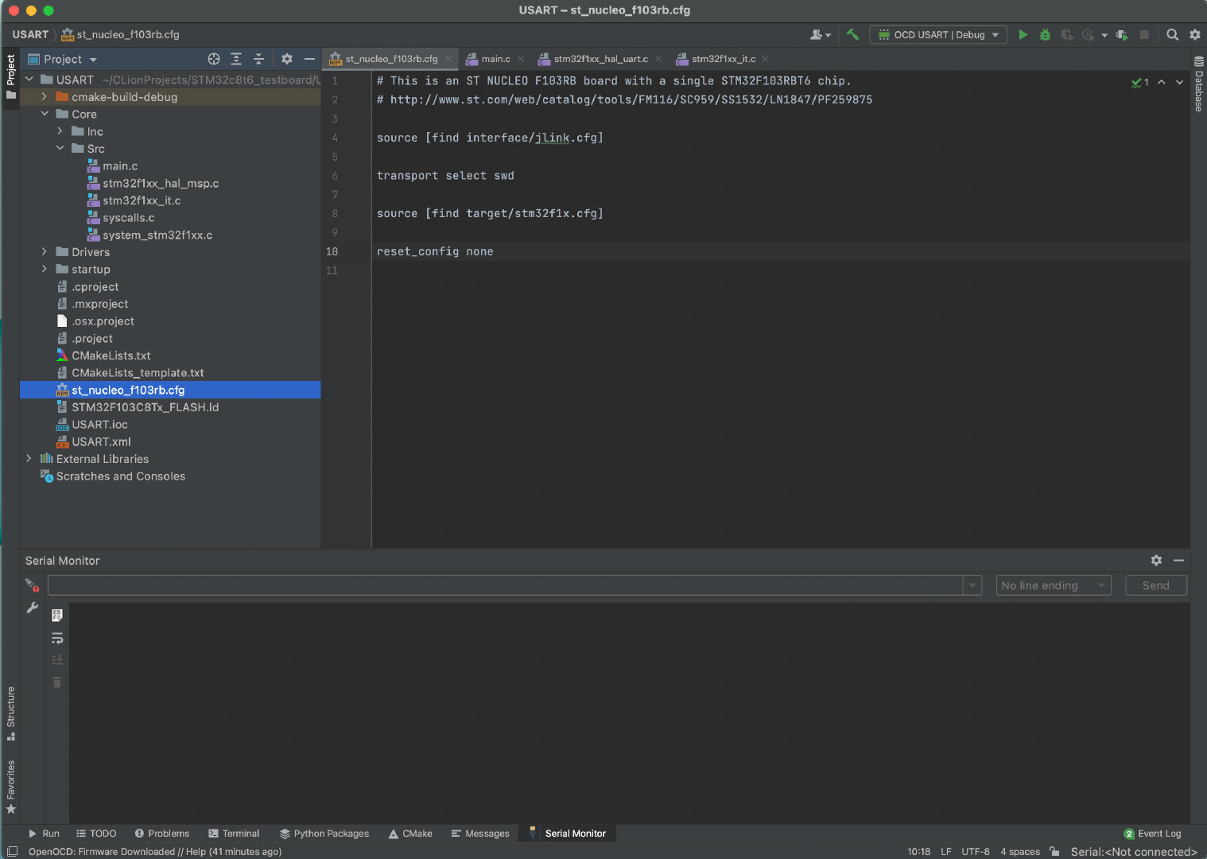Run the OCD USART configuration
This screenshot has width=1207, height=859.
(1023, 34)
